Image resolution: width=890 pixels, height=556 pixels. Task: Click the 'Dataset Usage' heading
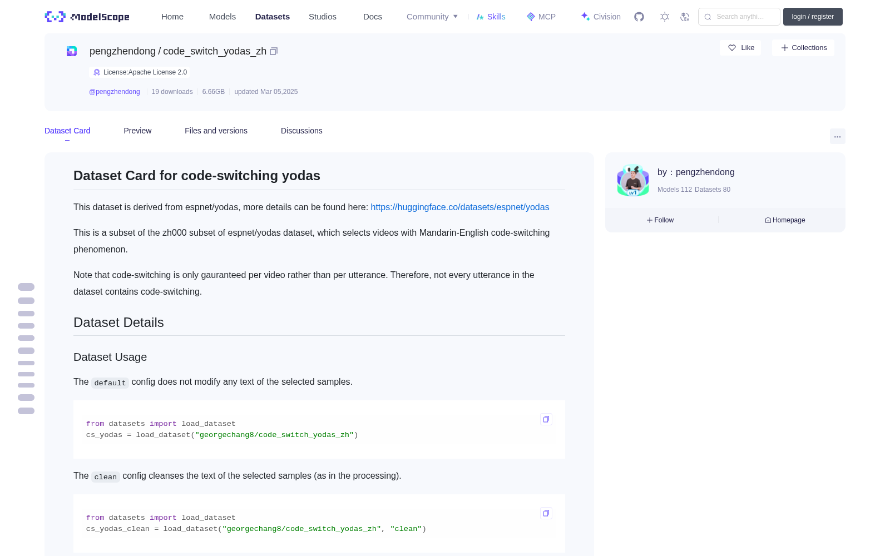[x=110, y=357]
